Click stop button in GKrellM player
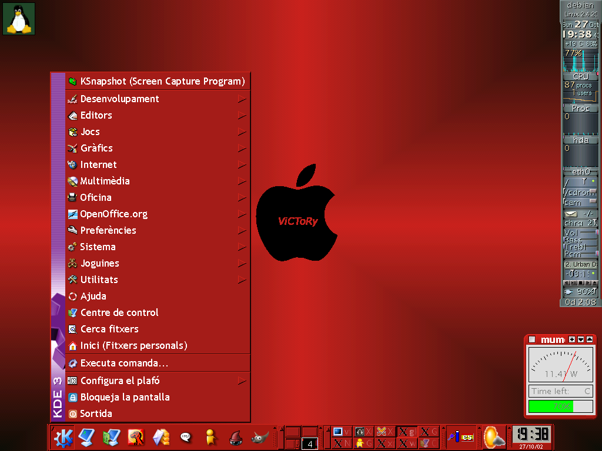The image size is (602, 451). pos(581,282)
